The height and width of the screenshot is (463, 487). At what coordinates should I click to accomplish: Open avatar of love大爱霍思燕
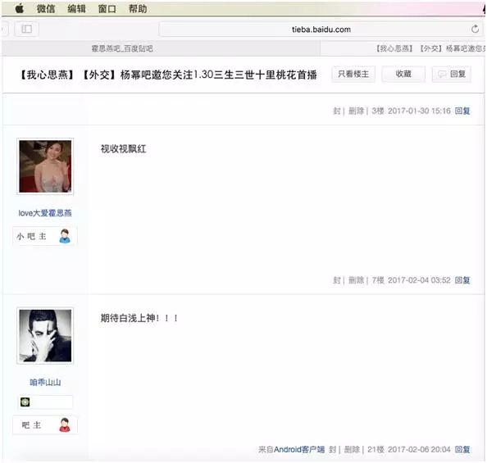45,166
